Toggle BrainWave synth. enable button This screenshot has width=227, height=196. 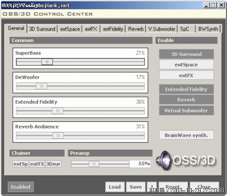coord(187,135)
